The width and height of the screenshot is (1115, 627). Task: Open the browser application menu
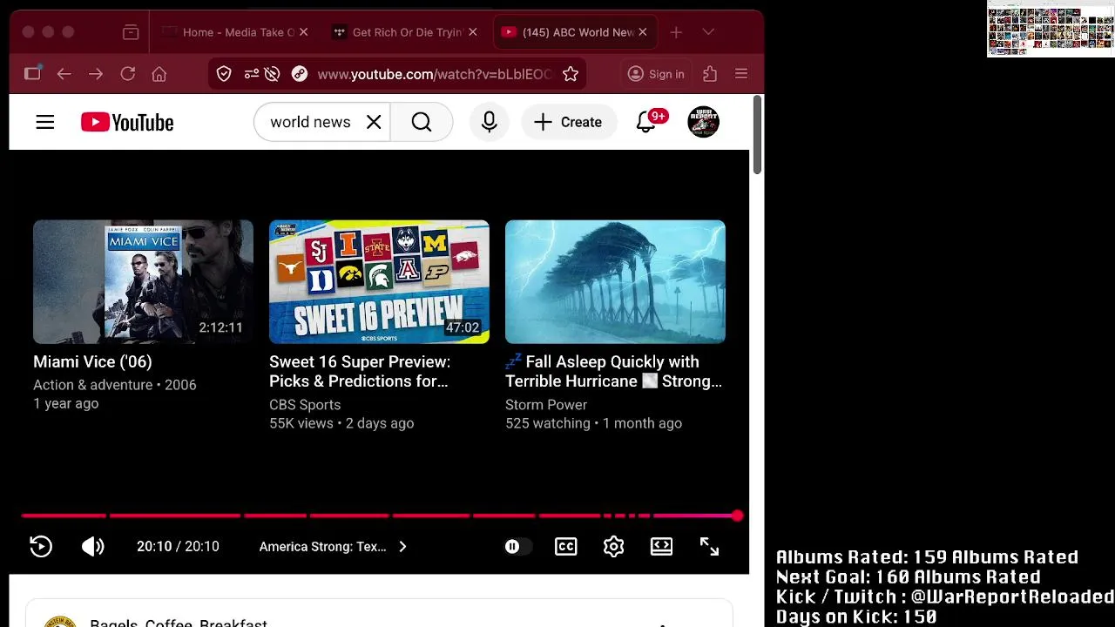(x=741, y=74)
